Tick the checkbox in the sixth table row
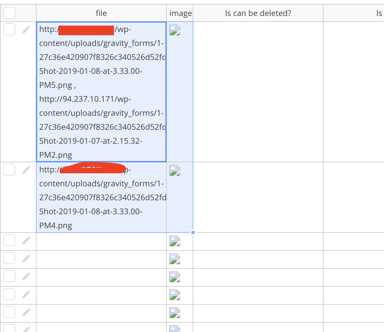 click(9, 294)
